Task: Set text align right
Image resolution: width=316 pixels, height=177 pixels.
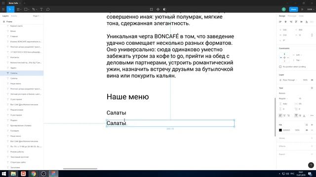Action: click(288, 116)
